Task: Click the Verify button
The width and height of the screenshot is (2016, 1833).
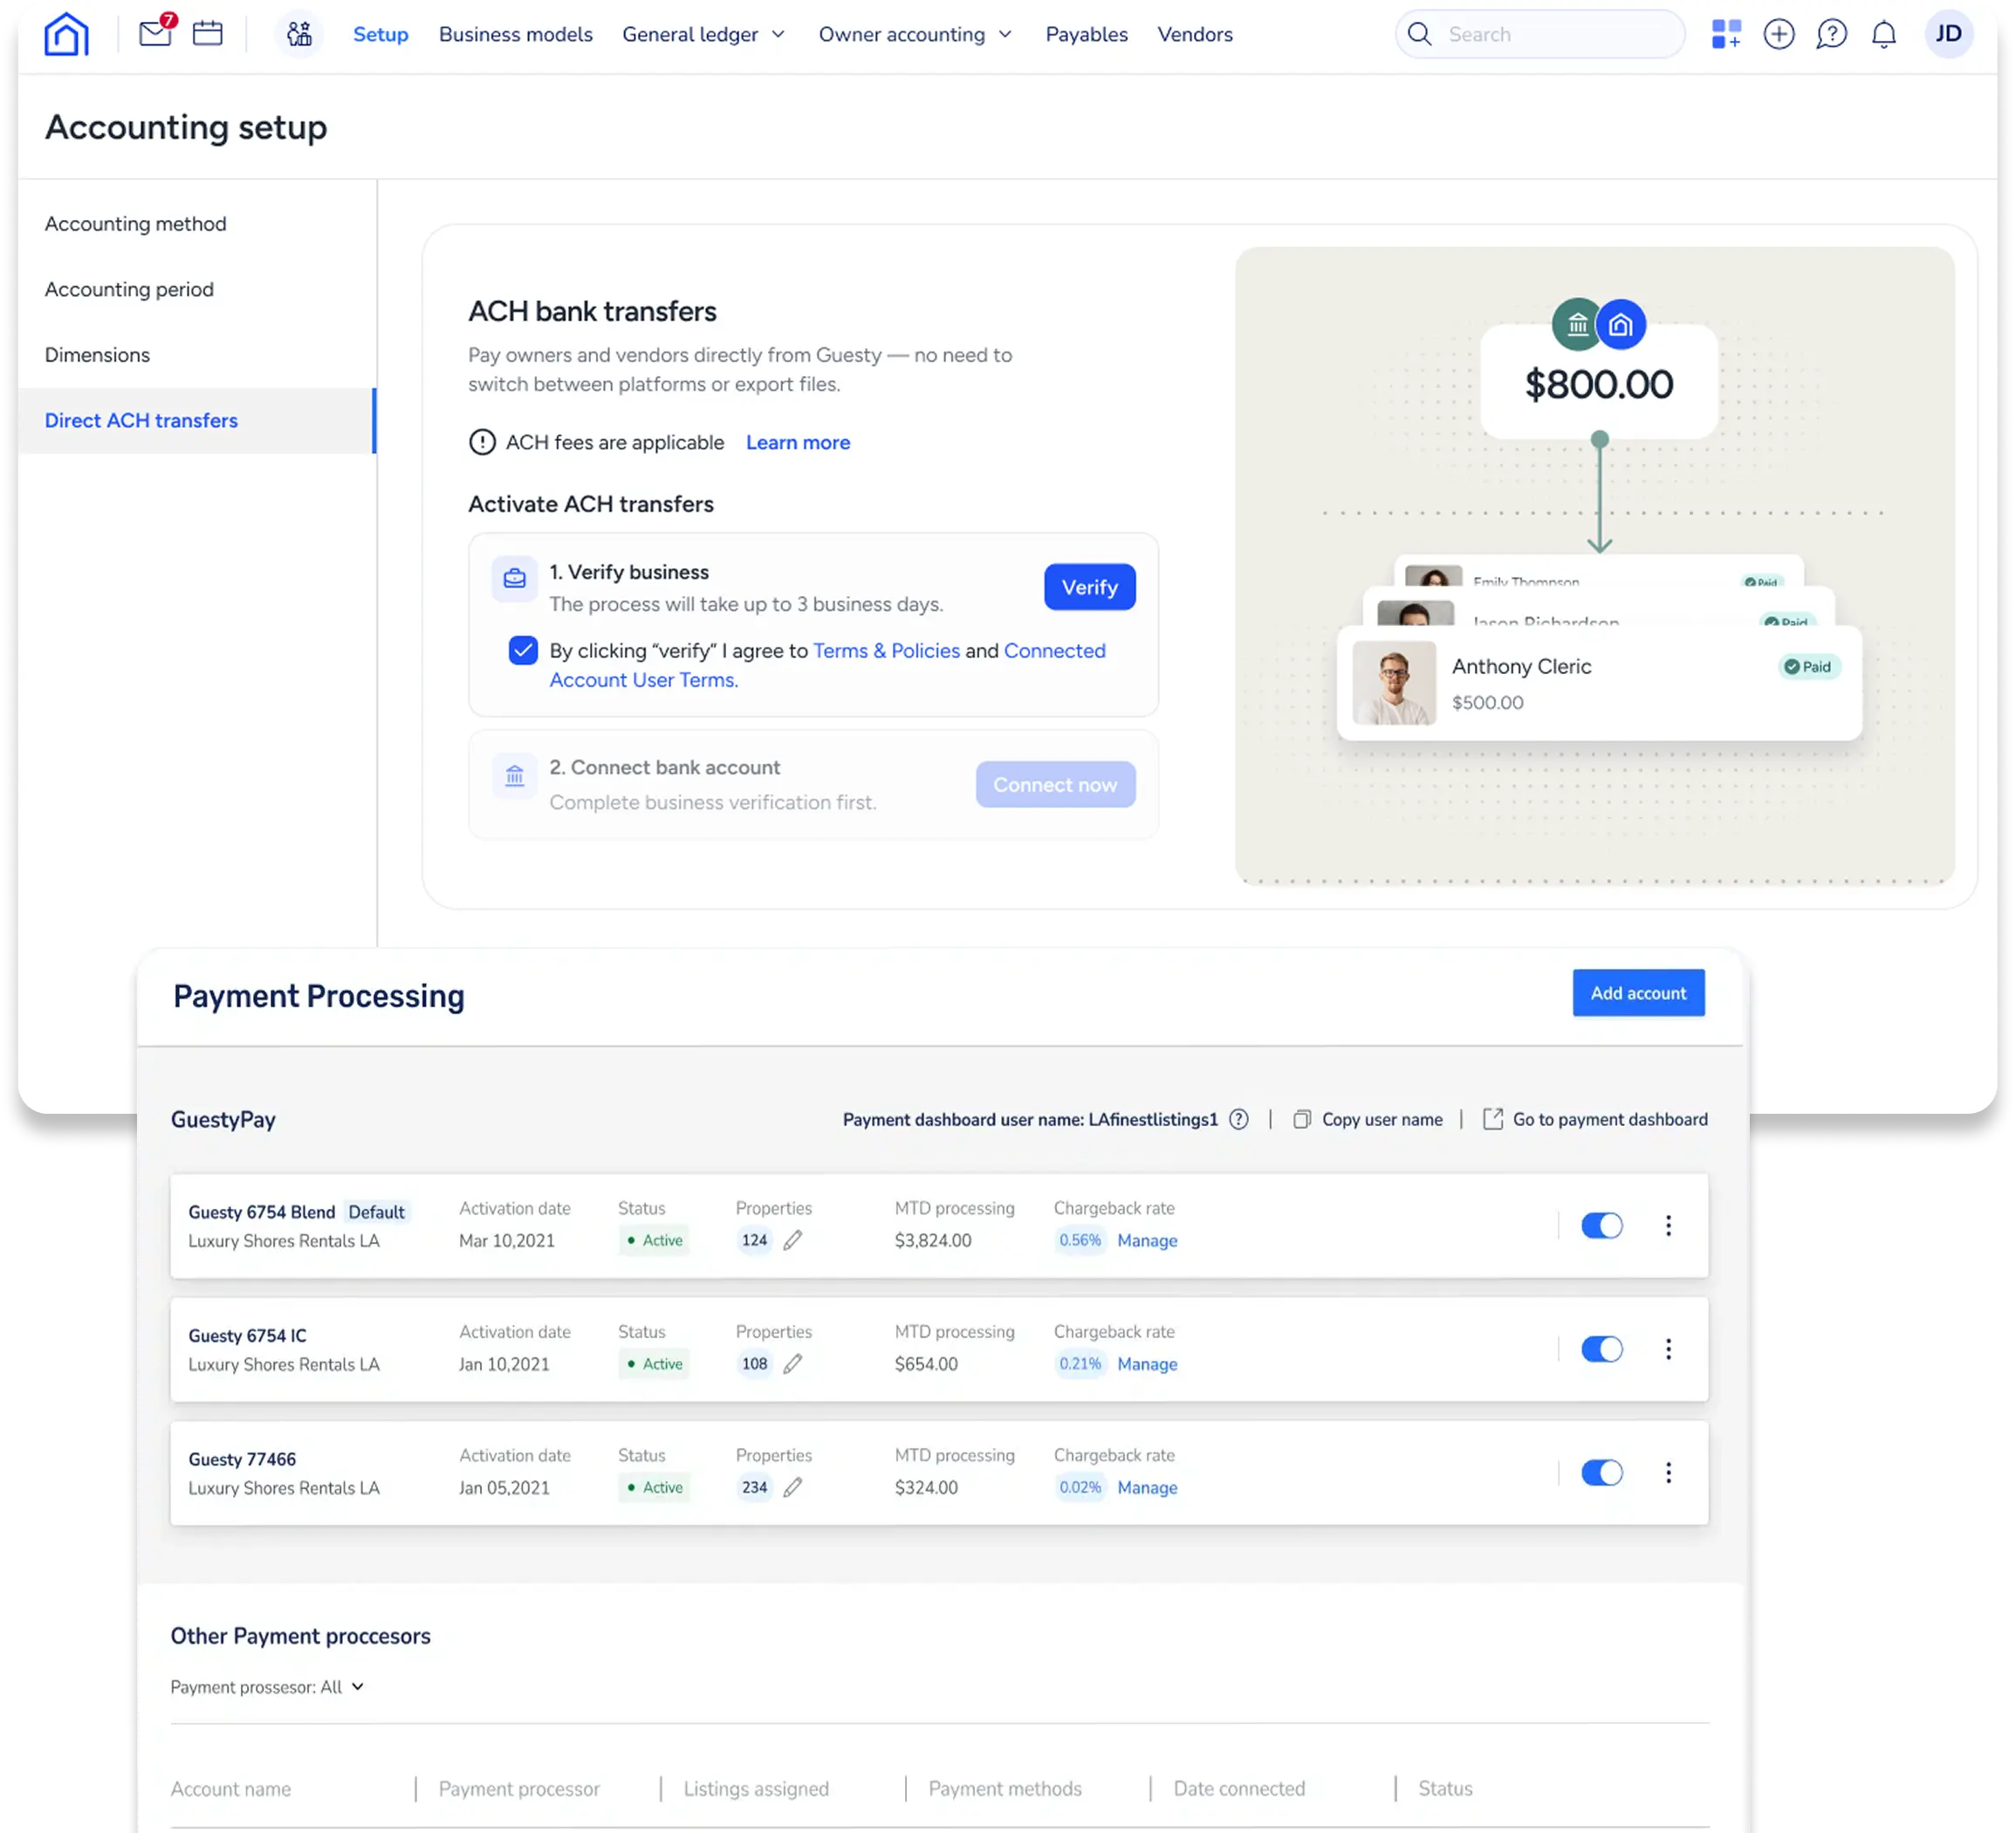Action: click(x=1089, y=587)
